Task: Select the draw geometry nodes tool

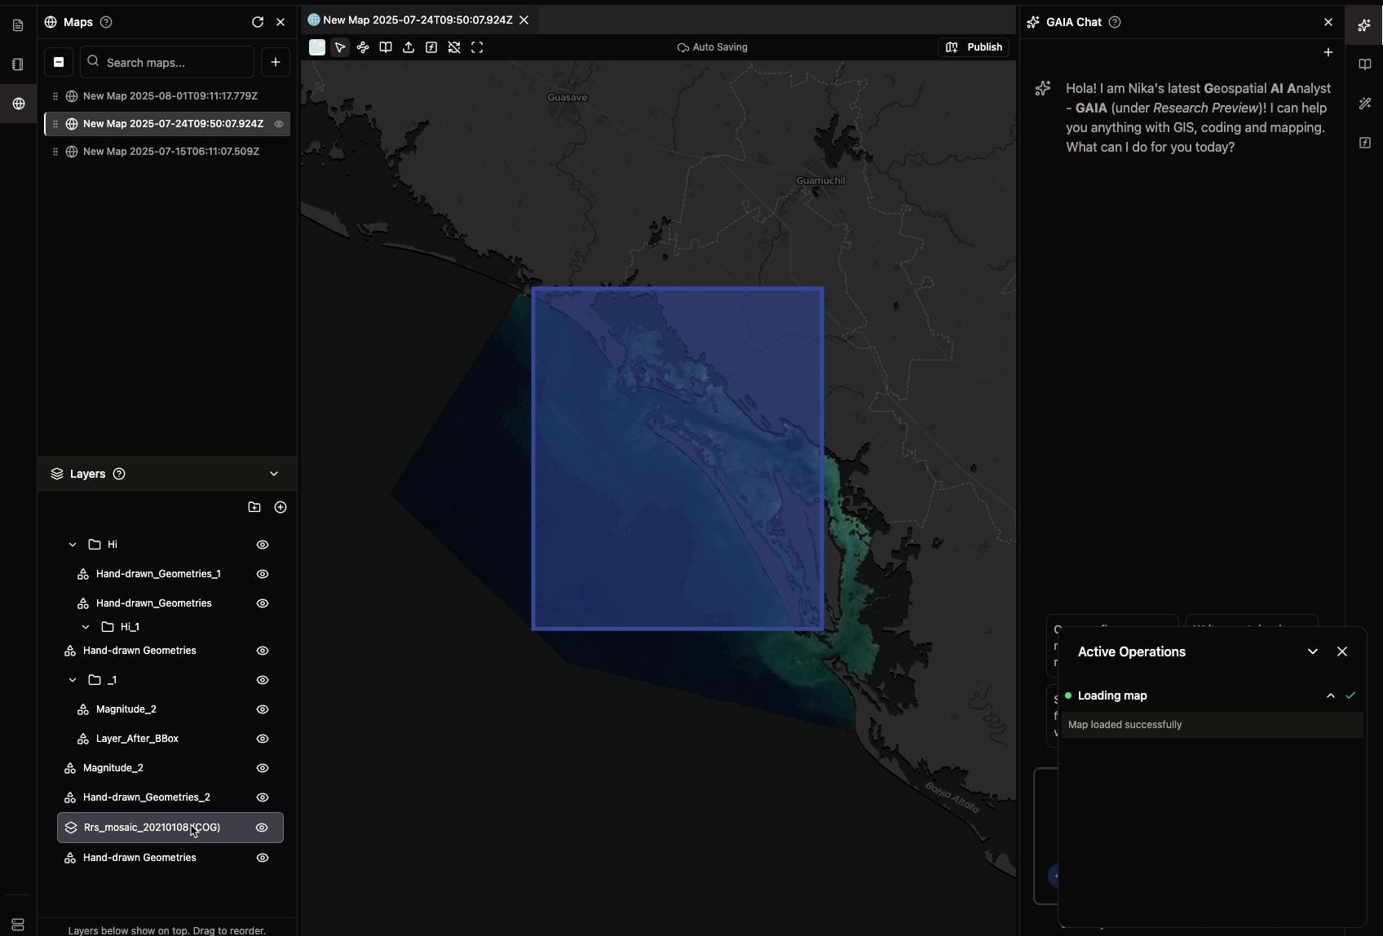Action: tap(363, 47)
